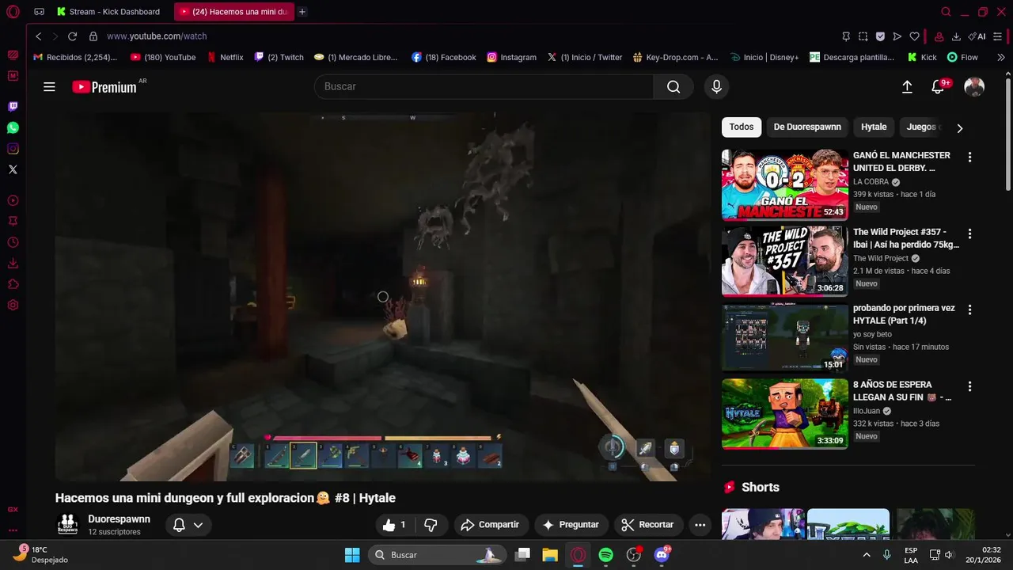Click the YouTube search magnifier button
This screenshot has height=570, width=1013.
pyautogui.click(x=673, y=86)
